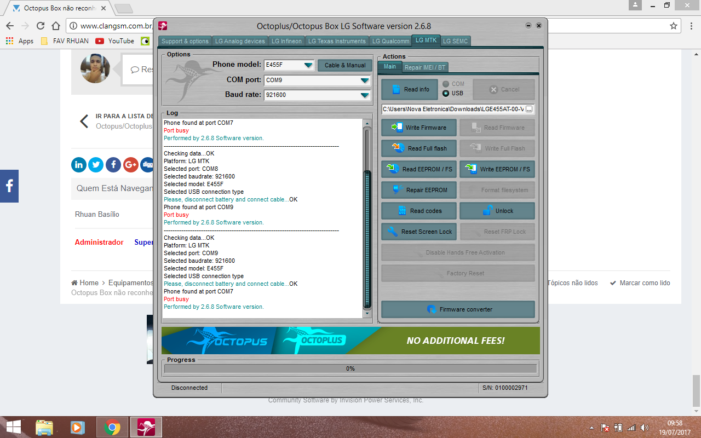Share page via round Facebook icon
Image resolution: width=701 pixels, height=438 pixels.
(x=113, y=164)
